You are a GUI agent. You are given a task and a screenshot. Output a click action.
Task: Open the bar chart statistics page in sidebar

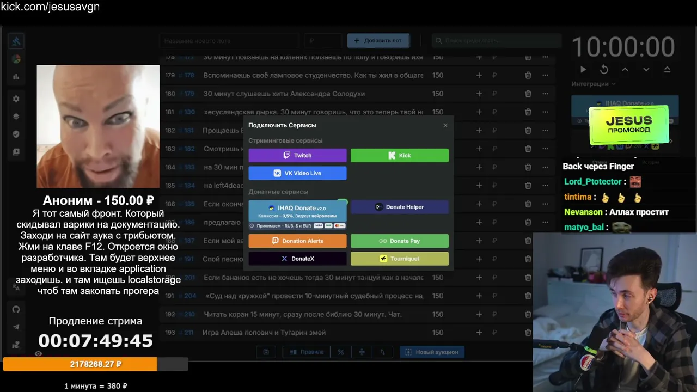pyautogui.click(x=16, y=77)
